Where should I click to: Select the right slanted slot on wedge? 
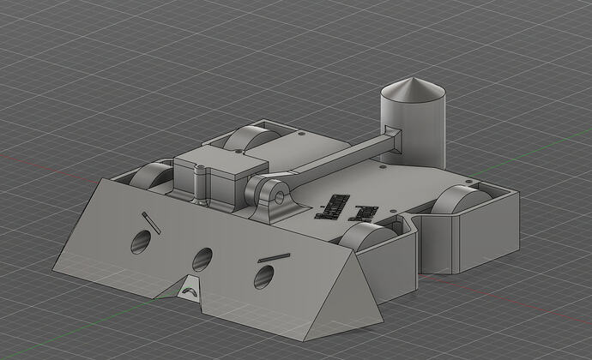tap(275, 255)
